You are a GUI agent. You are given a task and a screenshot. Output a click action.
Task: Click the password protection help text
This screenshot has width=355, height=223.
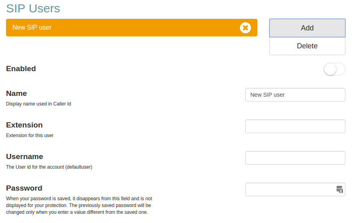(79, 205)
